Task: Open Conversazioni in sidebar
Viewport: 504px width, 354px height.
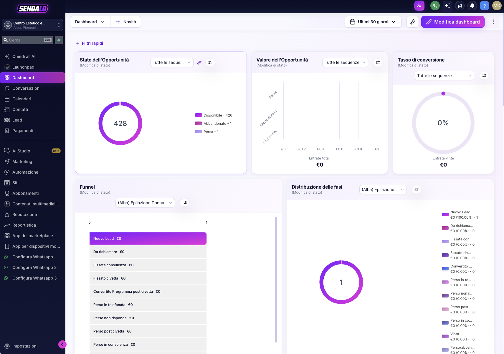Action: [33, 88]
